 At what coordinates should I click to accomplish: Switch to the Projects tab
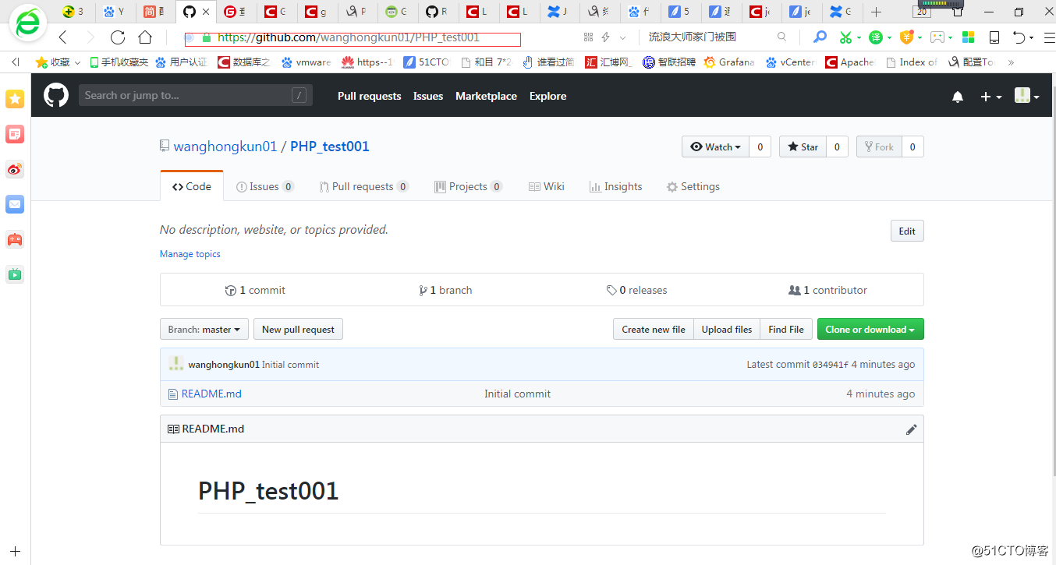point(469,186)
